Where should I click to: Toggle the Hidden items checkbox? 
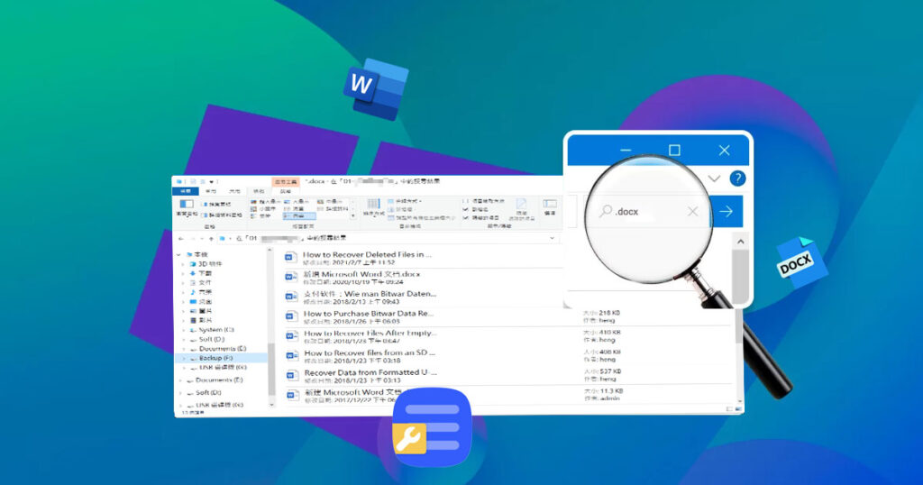coord(480,217)
